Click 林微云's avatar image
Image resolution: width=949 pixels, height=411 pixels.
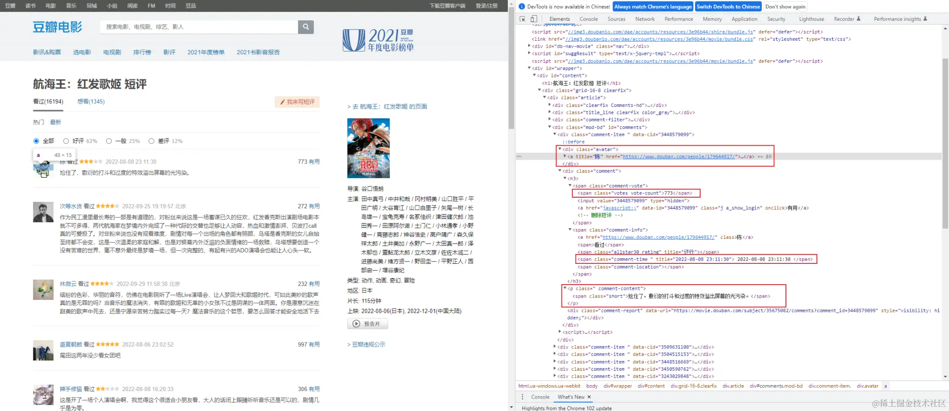tap(43, 290)
